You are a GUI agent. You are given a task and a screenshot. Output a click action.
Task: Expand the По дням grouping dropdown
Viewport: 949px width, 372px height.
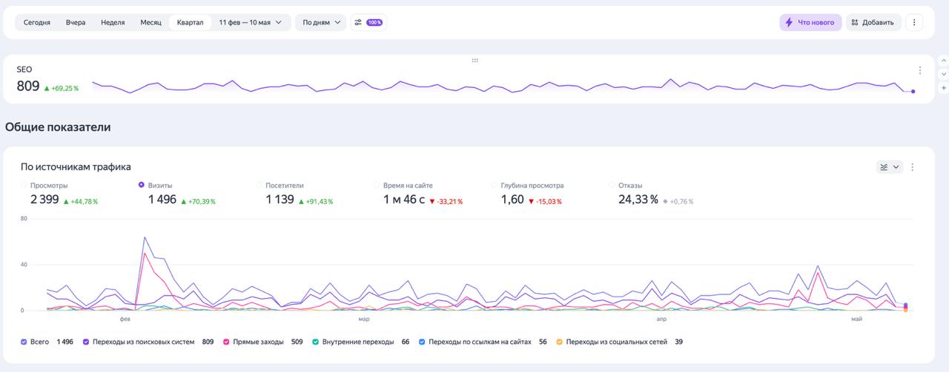tap(320, 22)
